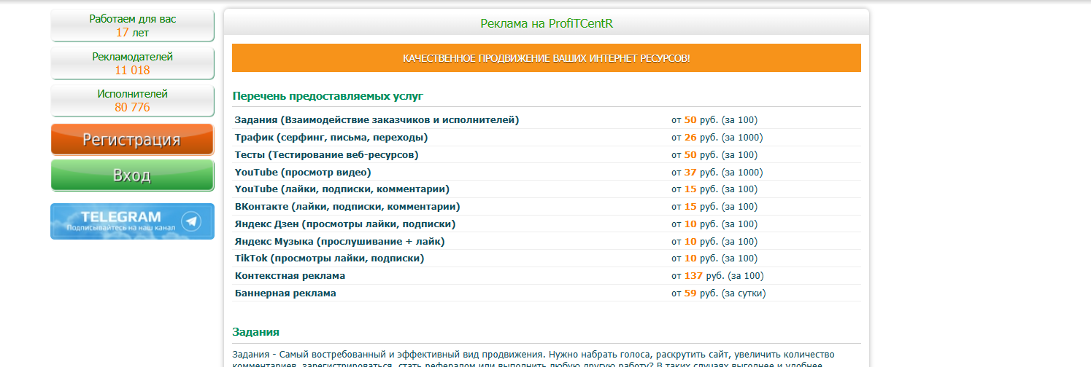1091x367 pixels.
Task: Select the YouTube (просмотр видео) row
Action: (547, 173)
